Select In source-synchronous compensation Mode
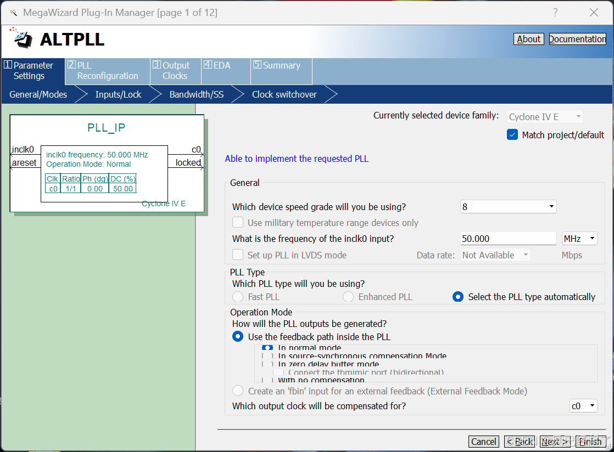This screenshot has height=452, width=614. (x=267, y=356)
